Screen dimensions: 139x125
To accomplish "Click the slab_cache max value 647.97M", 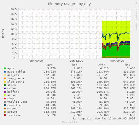I will tap(129, 82).
